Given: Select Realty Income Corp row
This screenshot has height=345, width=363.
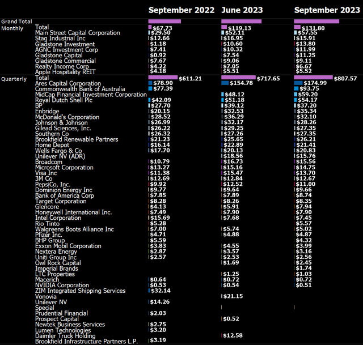Looking at the screenshot, I should (62, 66).
